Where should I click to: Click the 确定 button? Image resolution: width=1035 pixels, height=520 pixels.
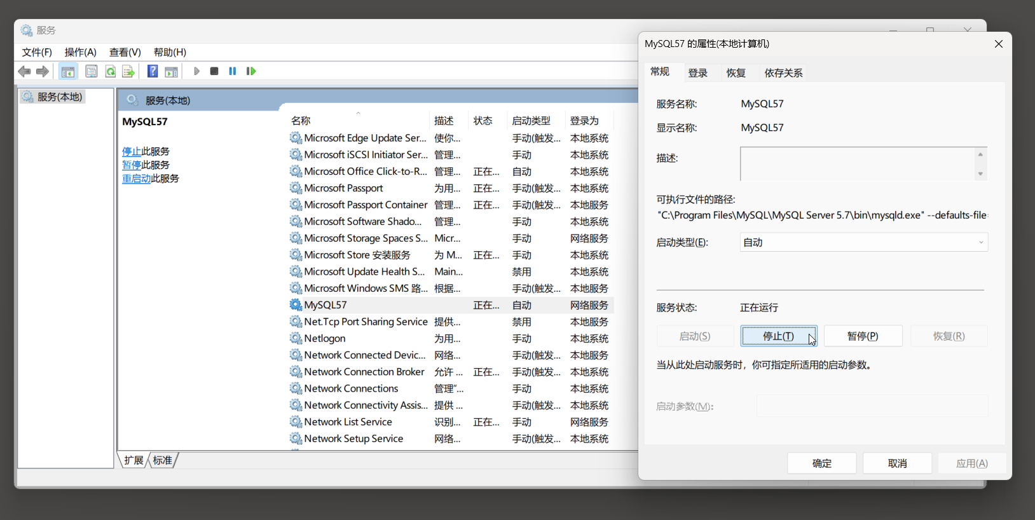point(822,463)
